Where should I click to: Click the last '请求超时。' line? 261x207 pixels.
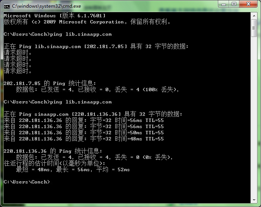pyautogui.click(x=18, y=71)
